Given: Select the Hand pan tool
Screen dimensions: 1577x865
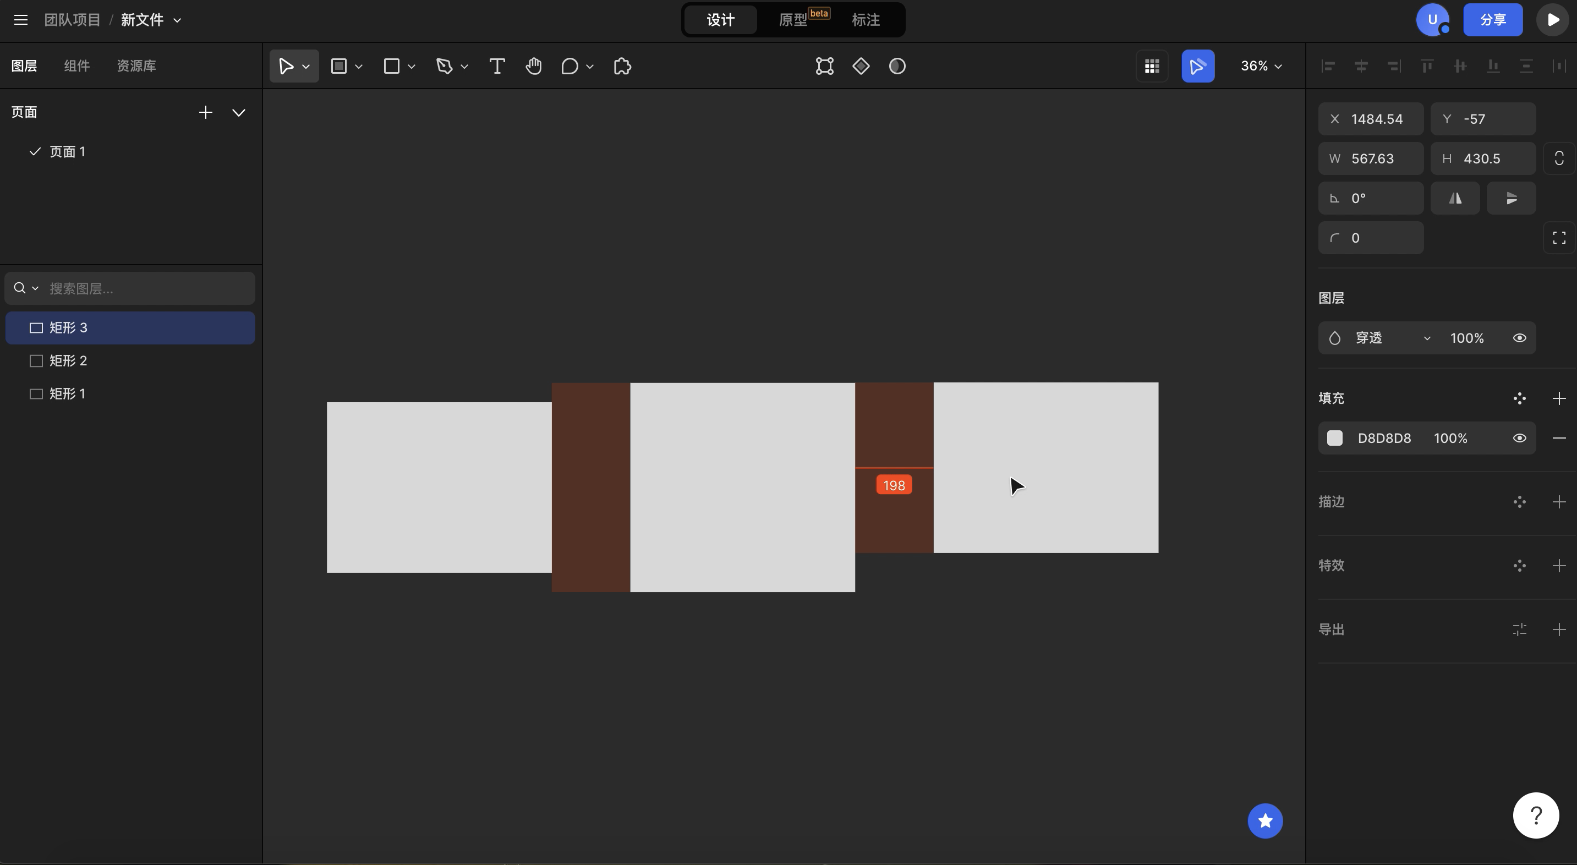Looking at the screenshot, I should click(534, 66).
